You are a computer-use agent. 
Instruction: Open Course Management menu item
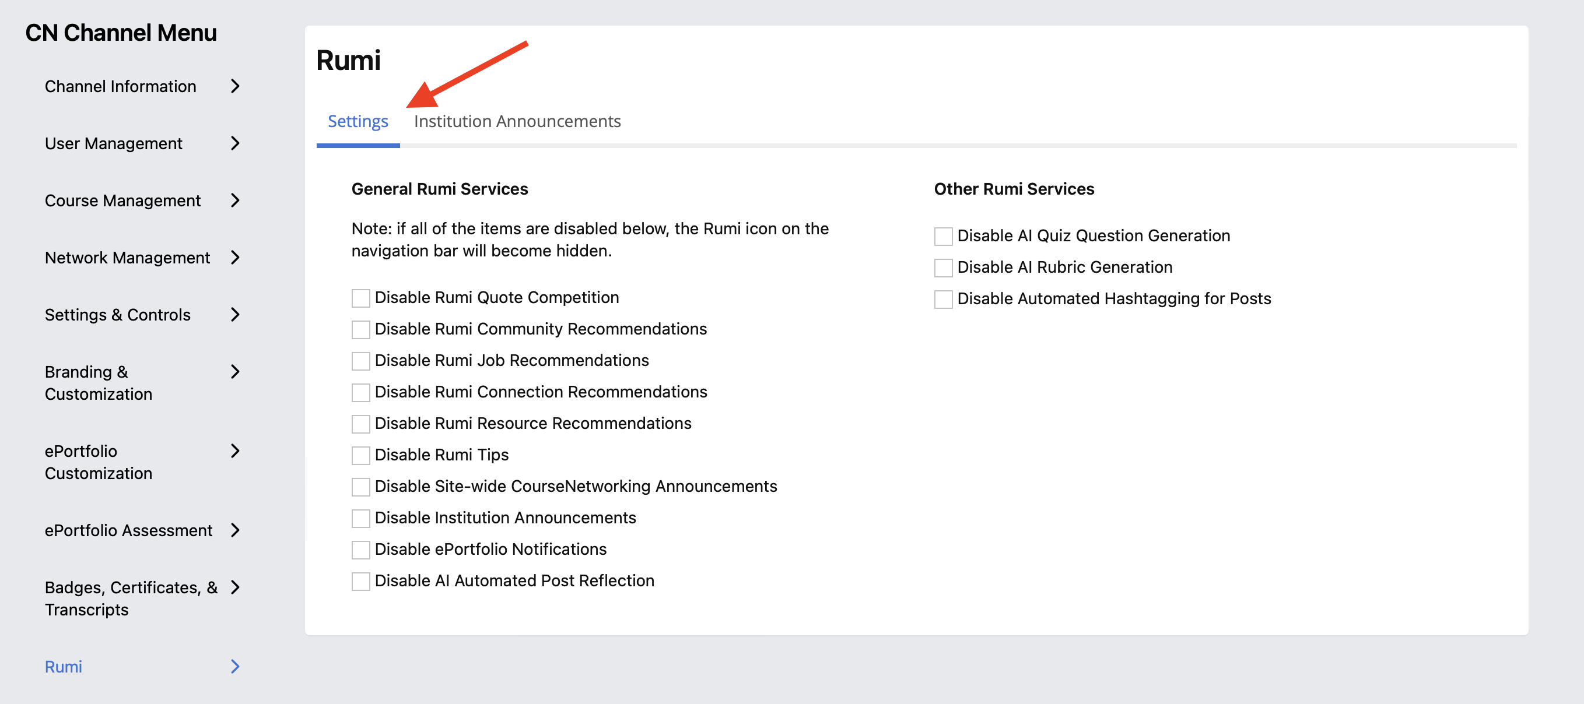click(123, 201)
